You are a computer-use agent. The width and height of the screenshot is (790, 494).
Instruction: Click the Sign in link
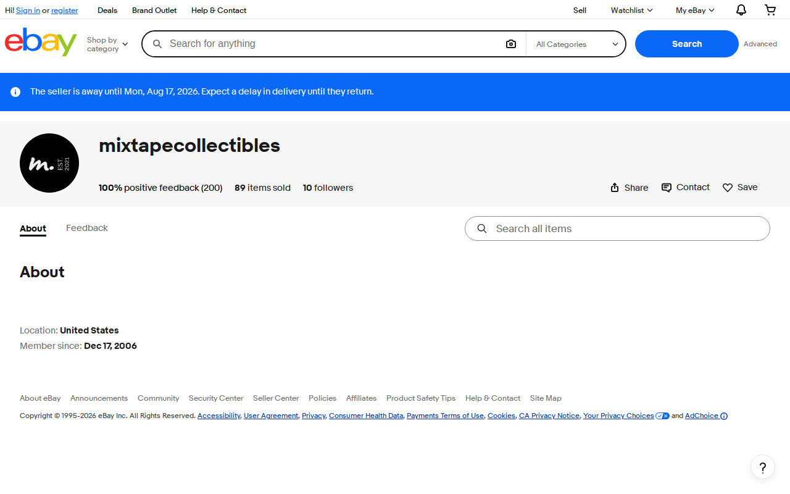(28, 10)
